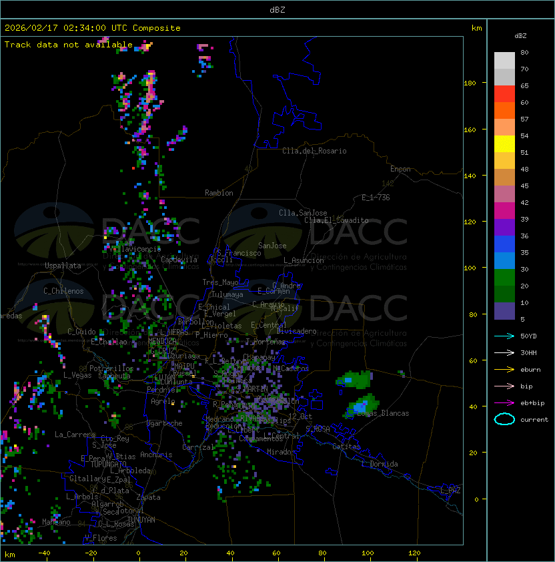Click the 'Potrerillos' place label
555x562 pixels.
111,368
